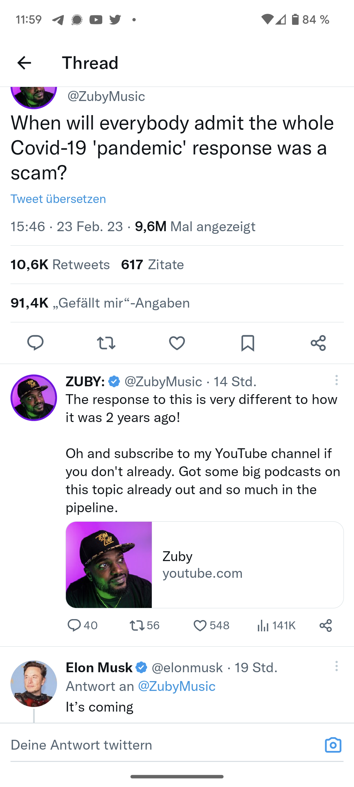
Task: Tap the camera icon in reply bar
Action: 333,745
